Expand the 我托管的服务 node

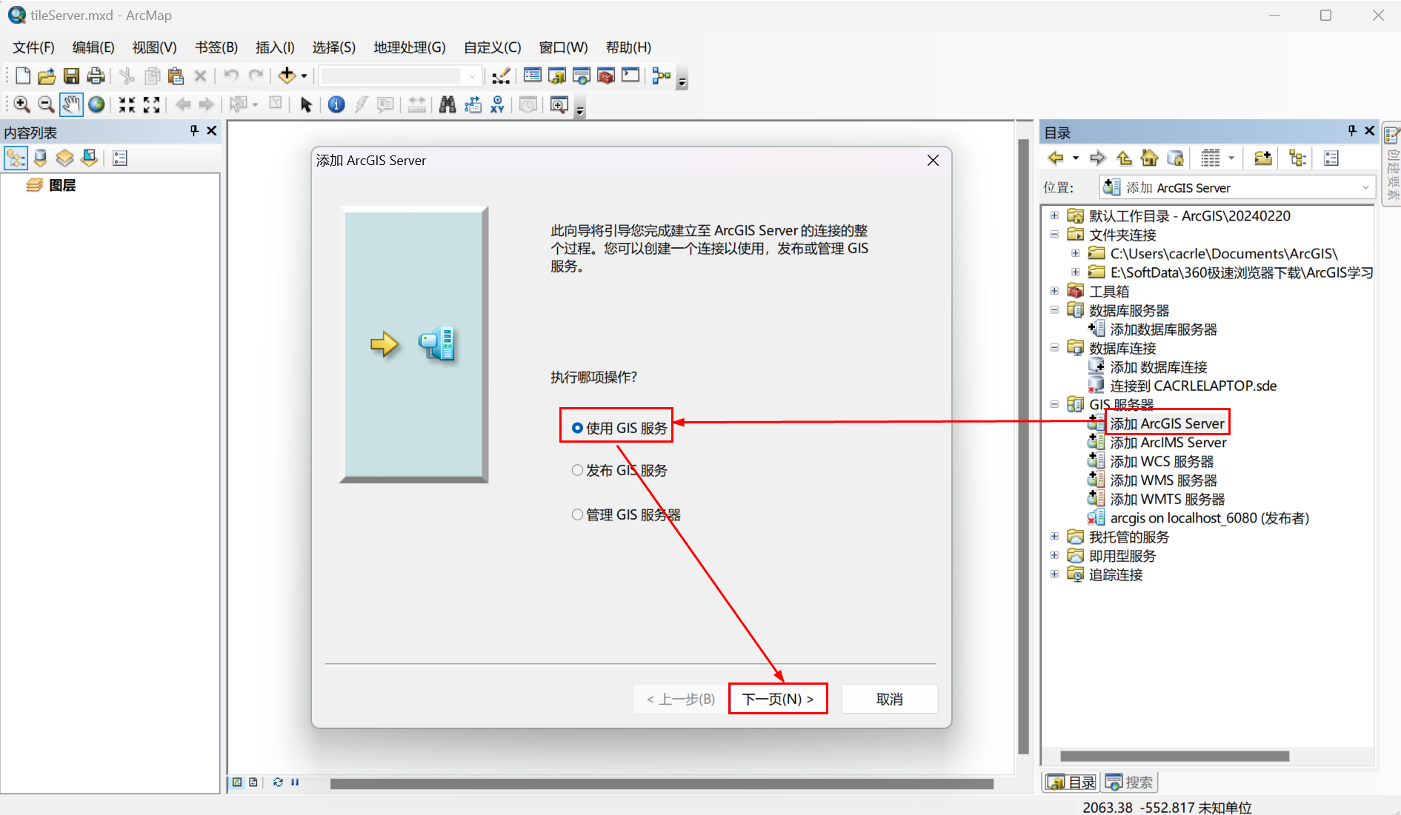(x=1054, y=536)
